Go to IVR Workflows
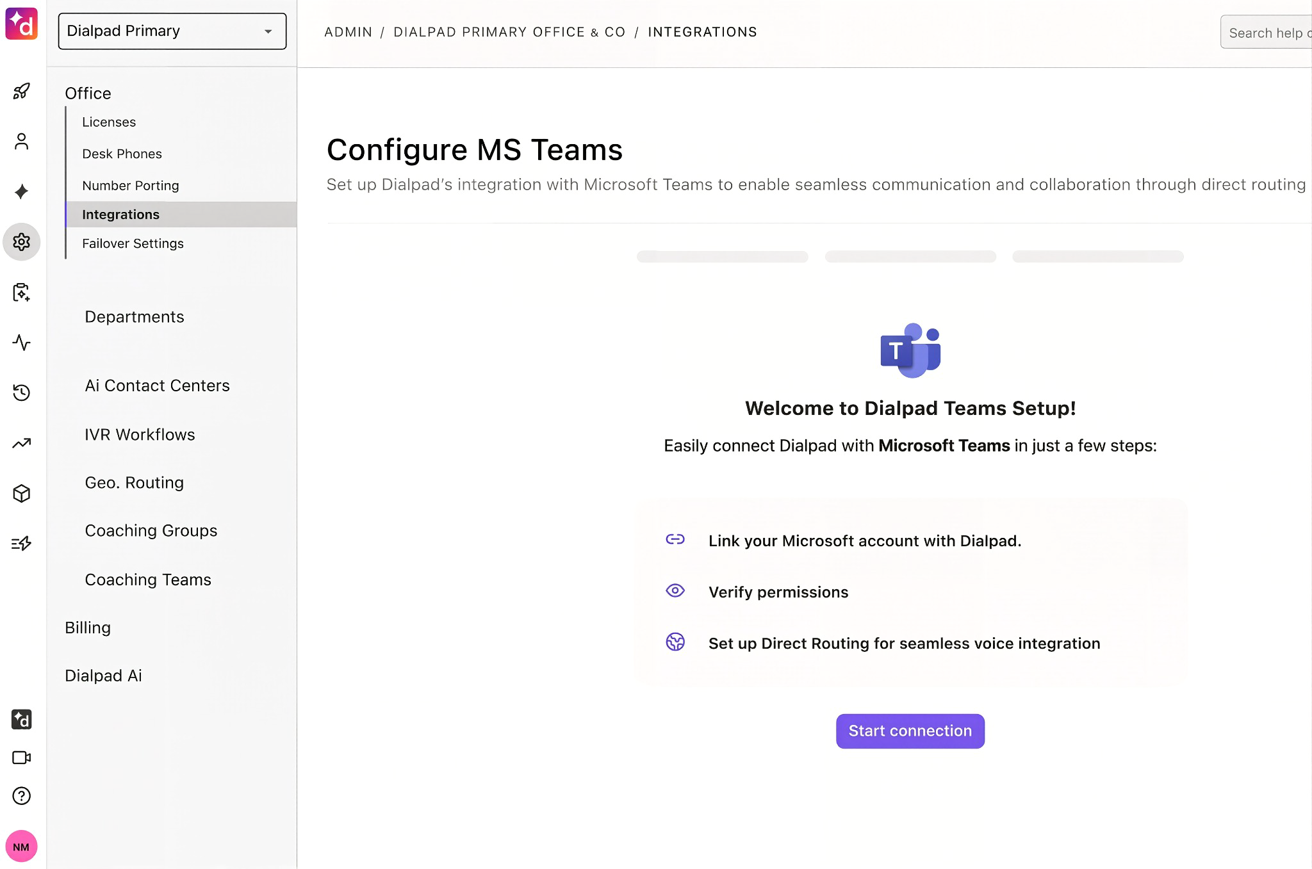Image resolution: width=1312 pixels, height=869 pixels. point(140,435)
